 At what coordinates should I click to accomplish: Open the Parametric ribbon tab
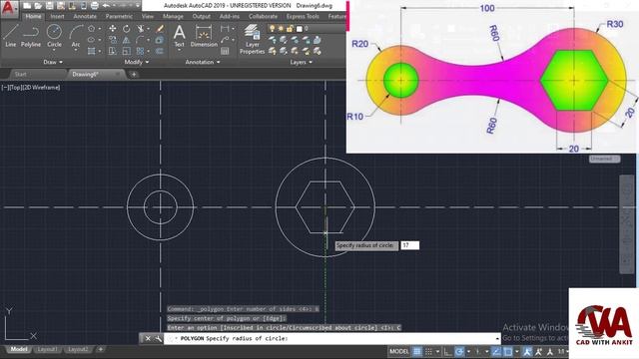[119, 16]
